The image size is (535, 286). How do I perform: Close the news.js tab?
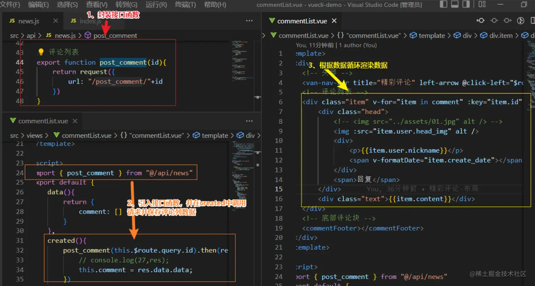point(55,21)
